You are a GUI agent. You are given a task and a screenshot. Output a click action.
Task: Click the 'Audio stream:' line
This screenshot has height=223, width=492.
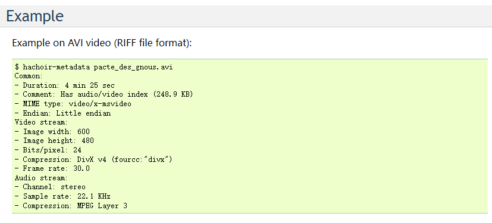coord(41,178)
